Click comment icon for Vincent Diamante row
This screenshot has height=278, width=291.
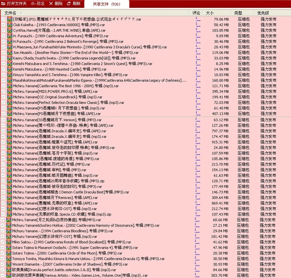[x=197, y=264]
